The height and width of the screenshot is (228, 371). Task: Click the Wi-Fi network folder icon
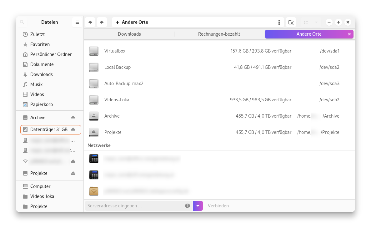click(x=94, y=191)
